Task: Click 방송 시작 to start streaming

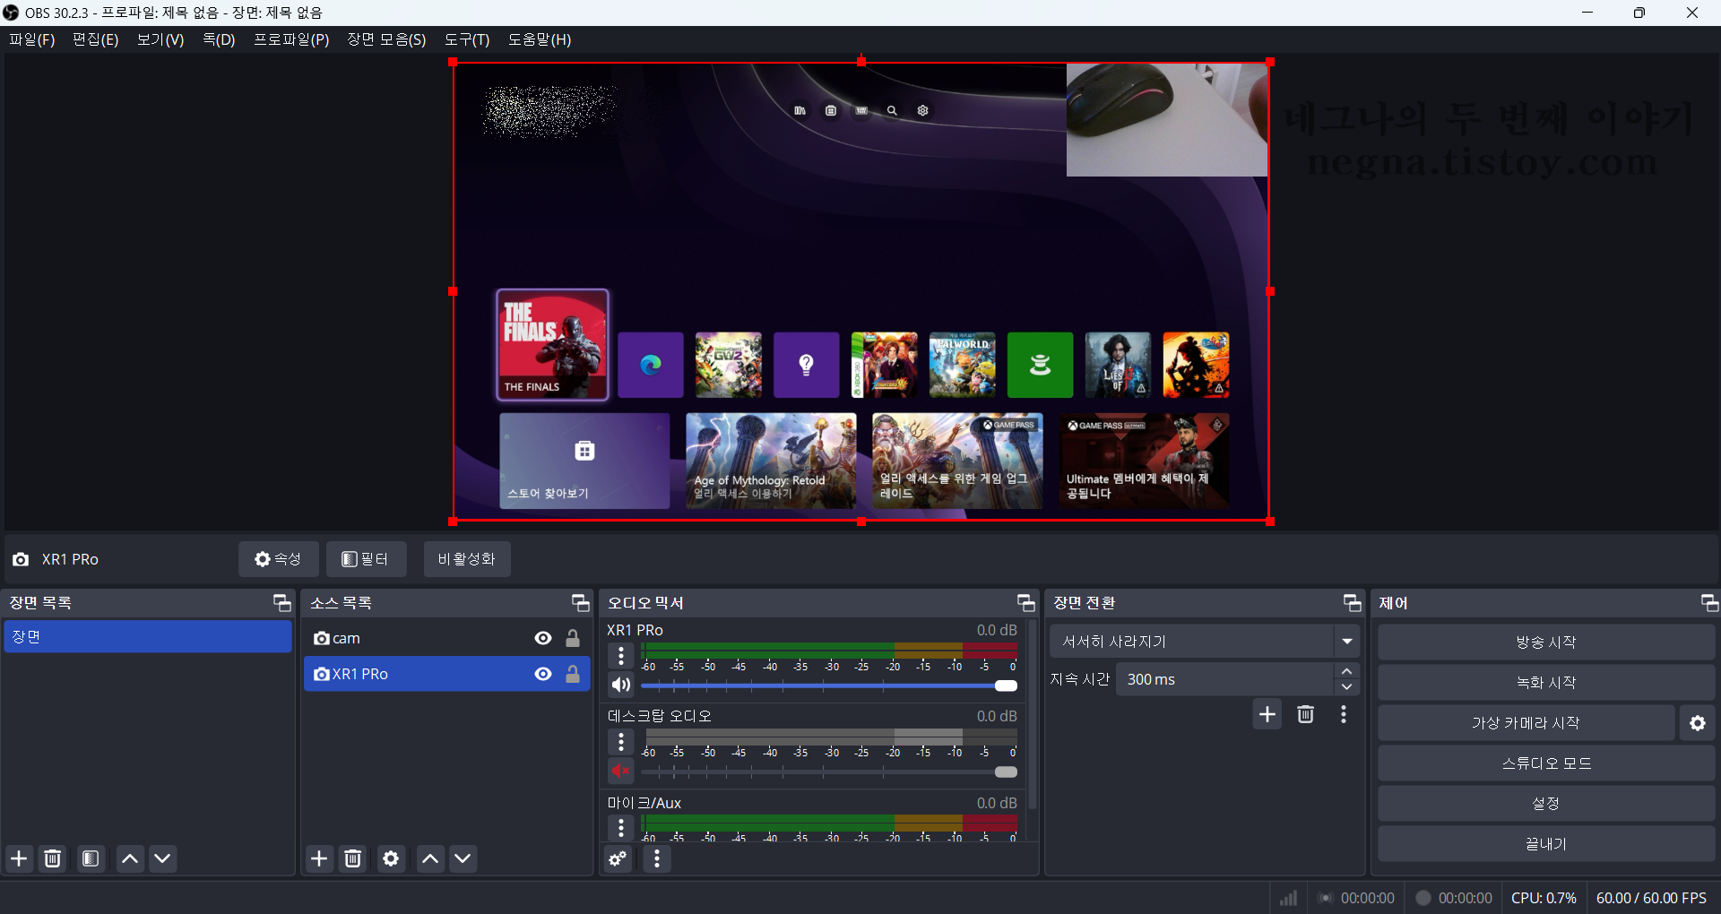Action: pyautogui.click(x=1546, y=642)
